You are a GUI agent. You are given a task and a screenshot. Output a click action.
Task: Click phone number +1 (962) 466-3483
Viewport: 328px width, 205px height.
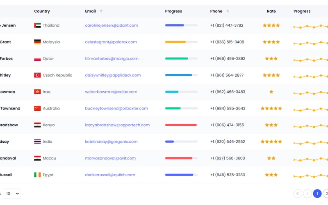pyautogui.click(x=228, y=91)
